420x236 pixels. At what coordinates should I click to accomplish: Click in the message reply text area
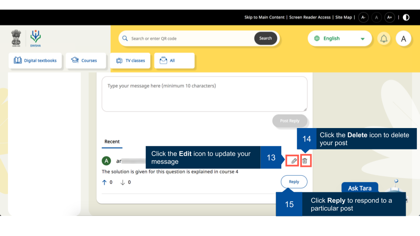coord(204,94)
